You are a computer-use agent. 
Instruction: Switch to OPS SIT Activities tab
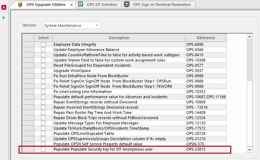point(99,5)
